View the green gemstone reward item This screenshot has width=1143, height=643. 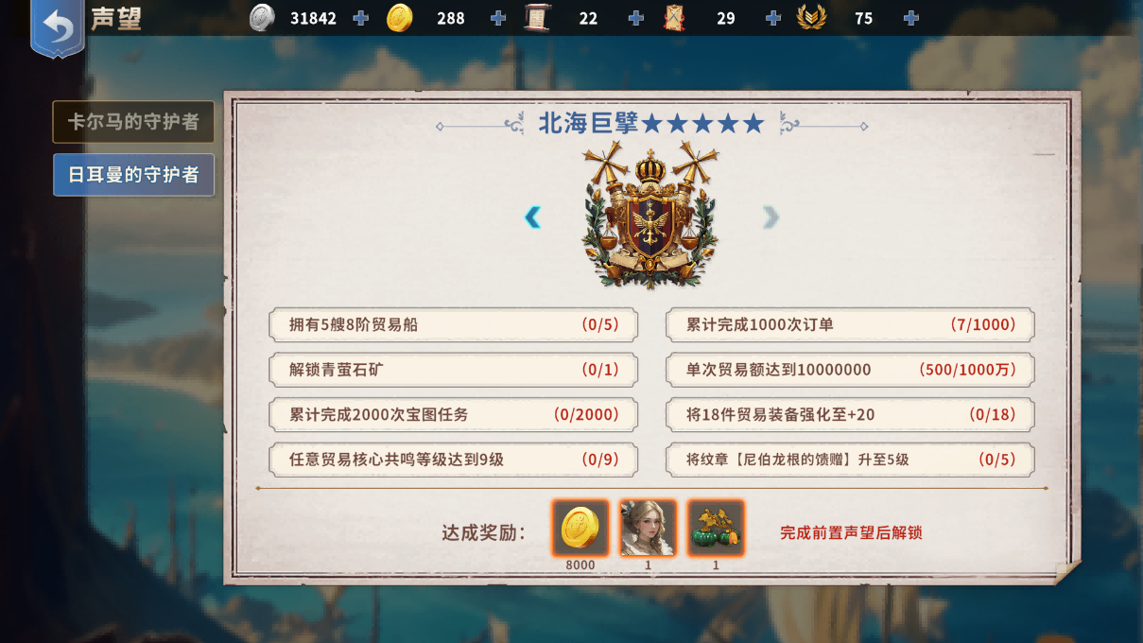[x=716, y=529]
